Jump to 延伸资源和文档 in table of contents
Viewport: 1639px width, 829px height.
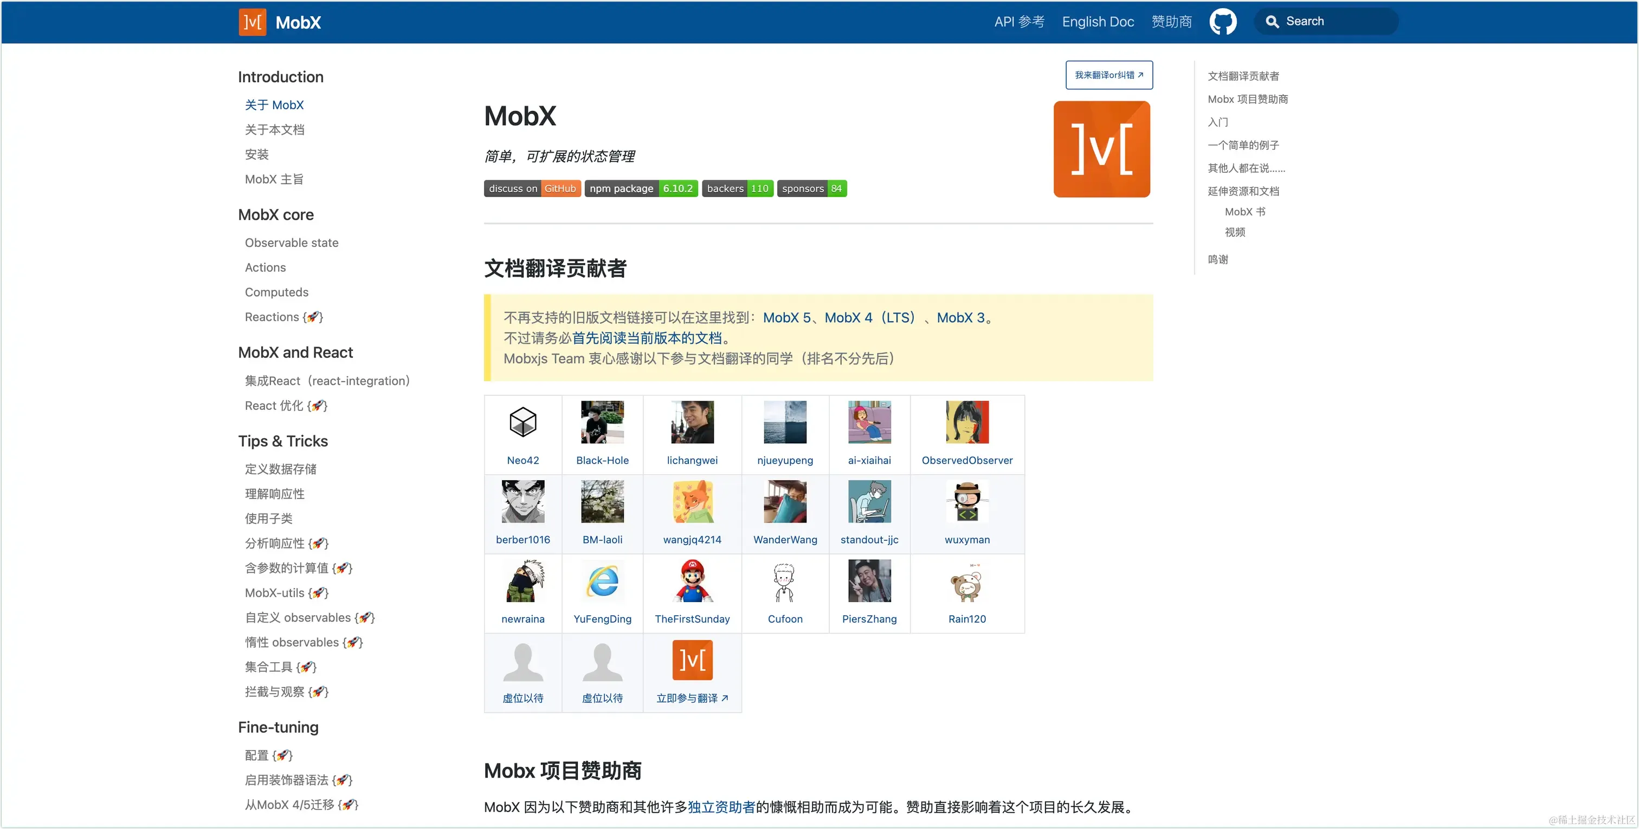[x=1243, y=191]
